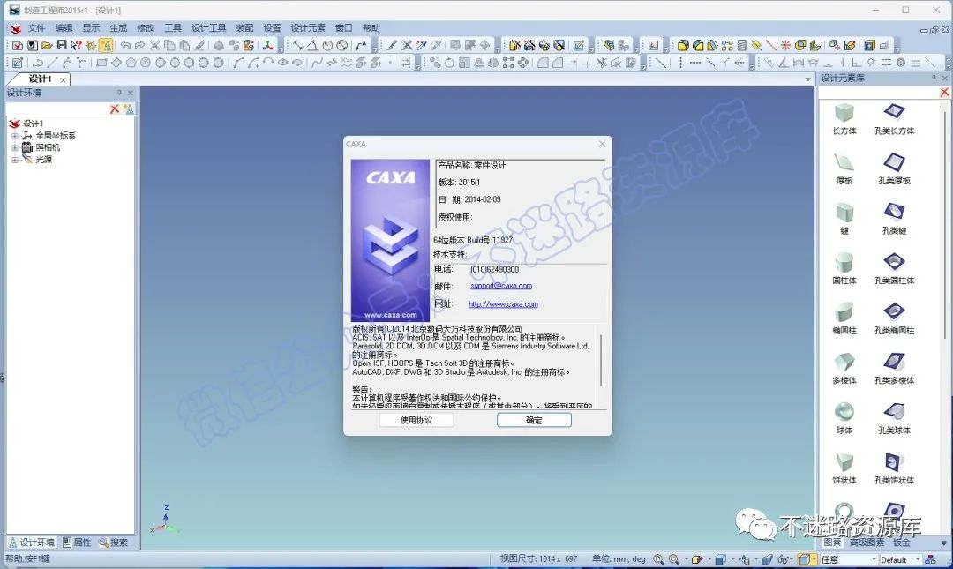Click 使用协议 button in CAXA dialog
Screen dimensions: 953x569
point(416,420)
